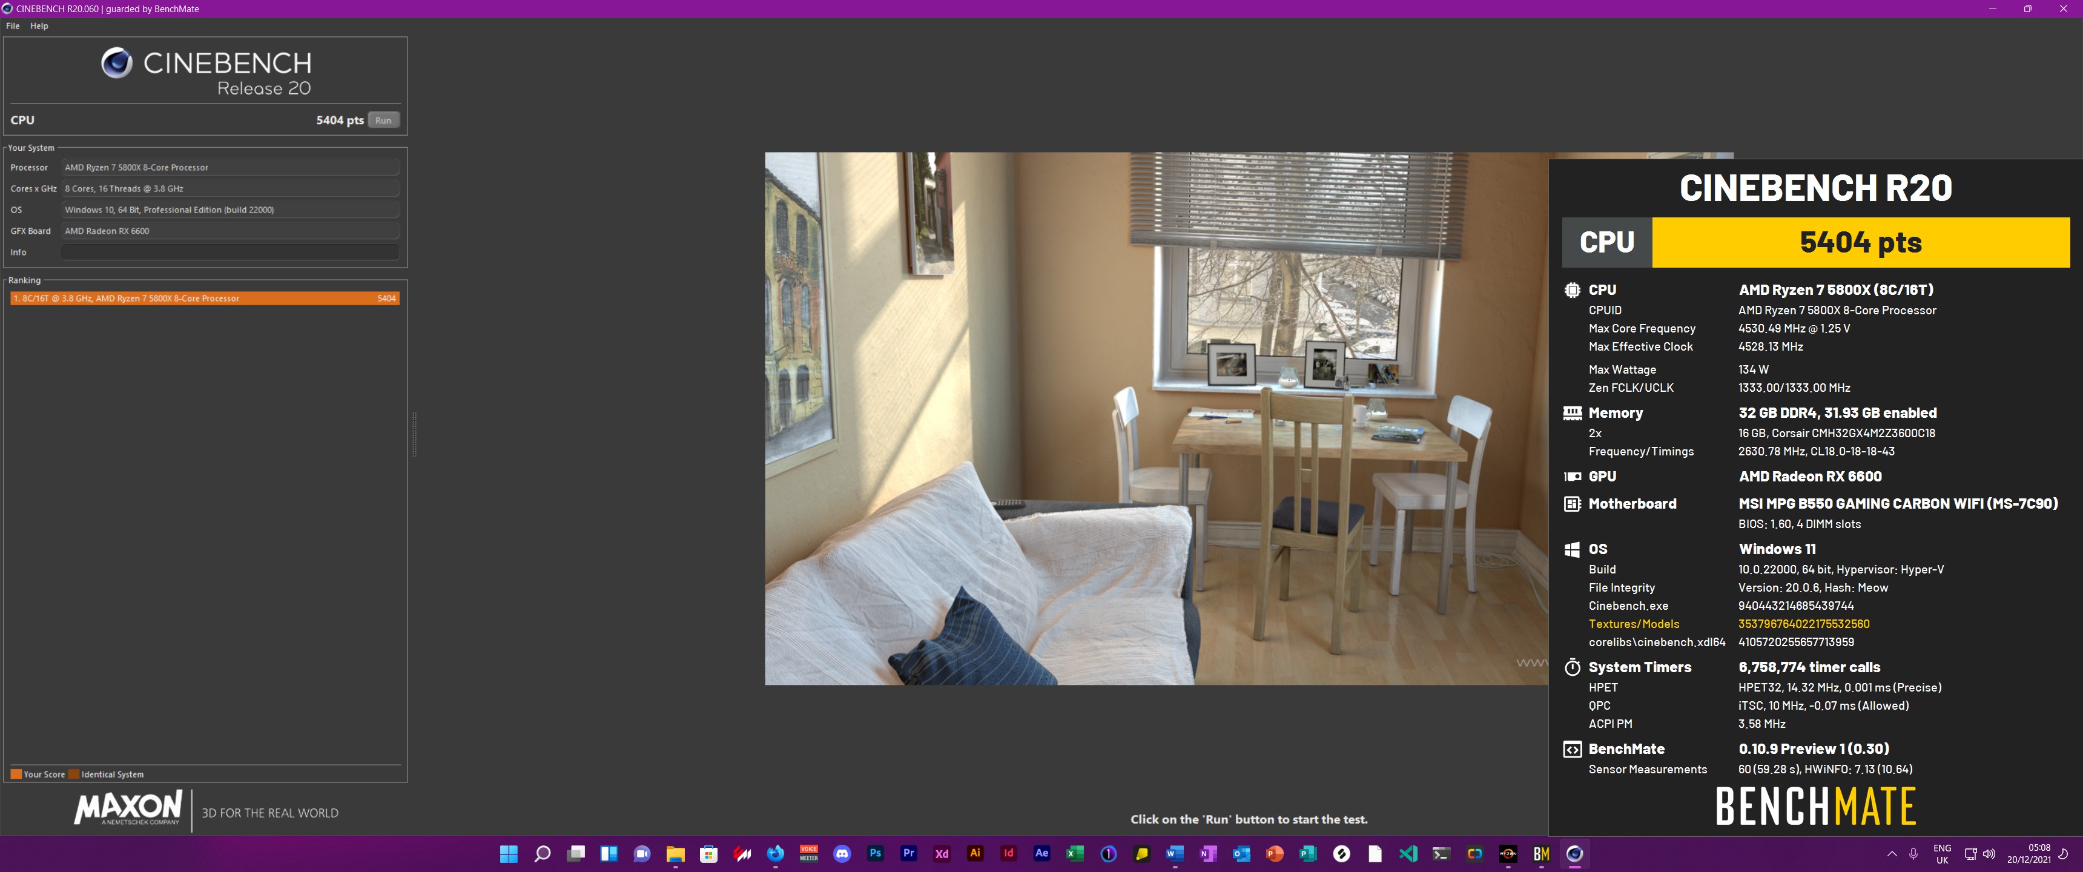This screenshot has width=2083, height=872.
Task: Open the terminal taskbar icon
Action: (1441, 853)
